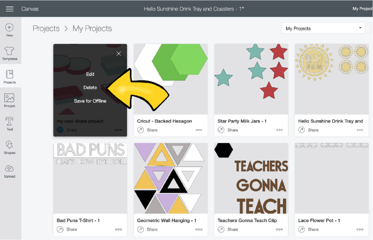373x240 pixels.
Task: Close the project options overlay
Action: 119,54
